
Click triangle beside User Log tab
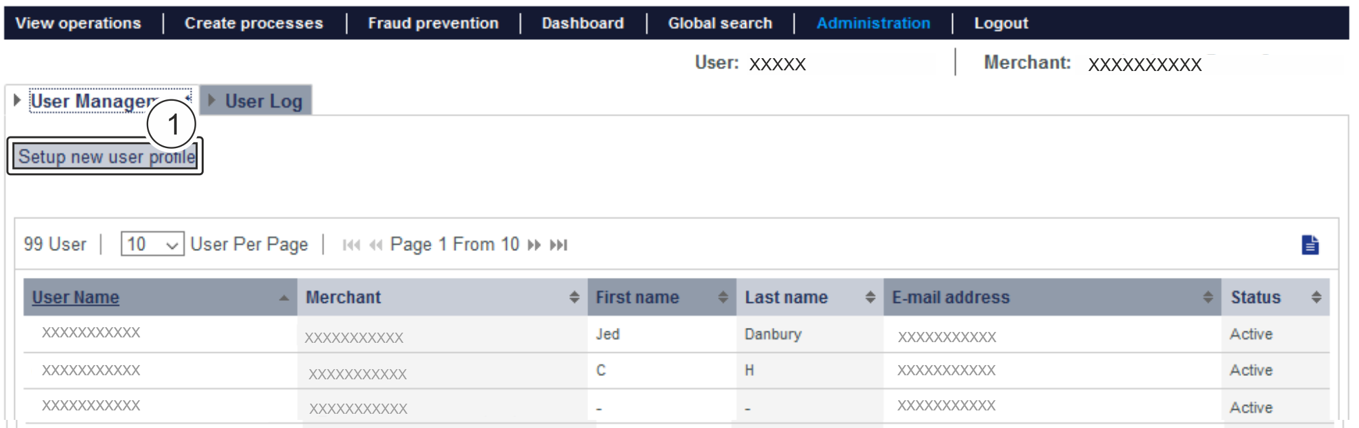(x=212, y=101)
